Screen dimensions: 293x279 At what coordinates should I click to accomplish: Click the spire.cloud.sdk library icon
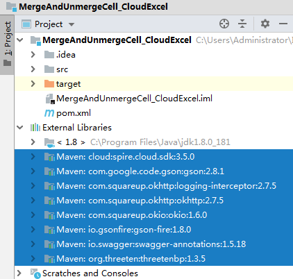[x=49, y=157]
